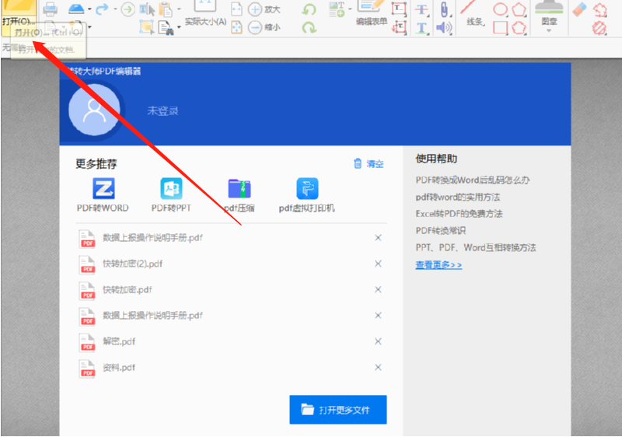Image resolution: width=622 pixels, height=437 pixels.
Task: Select the eraser tool icon
Action: pyautogui.click(x=579, y=9)
